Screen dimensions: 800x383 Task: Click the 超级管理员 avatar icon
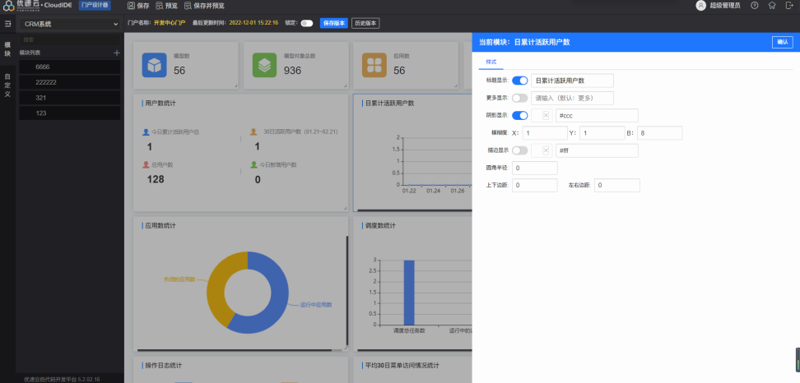tap(701, 6)
